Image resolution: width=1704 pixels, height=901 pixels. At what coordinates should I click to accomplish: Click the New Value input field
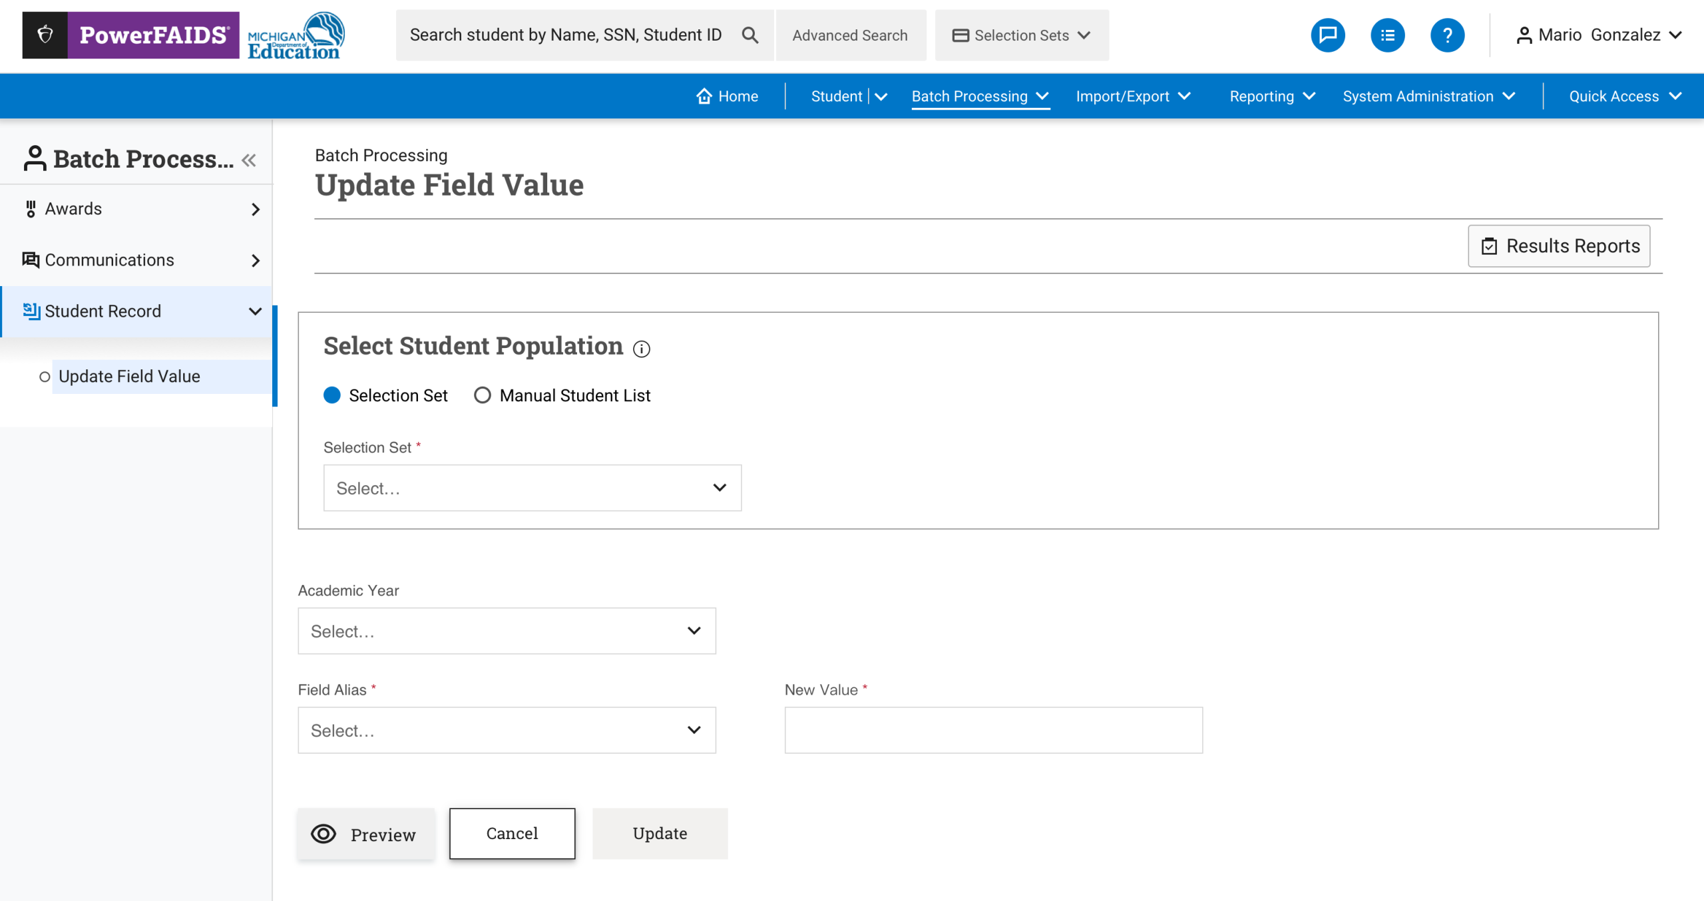tap(993, 730)
